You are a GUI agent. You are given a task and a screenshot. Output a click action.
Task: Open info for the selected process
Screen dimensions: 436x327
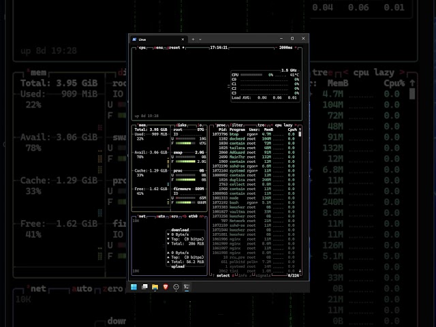[x=243, y=275]
